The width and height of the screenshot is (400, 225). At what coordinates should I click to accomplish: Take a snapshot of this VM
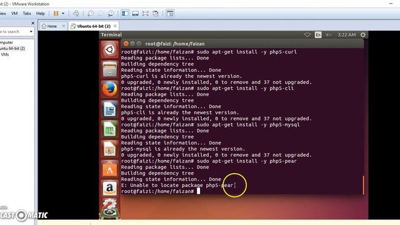click(91, 14)
